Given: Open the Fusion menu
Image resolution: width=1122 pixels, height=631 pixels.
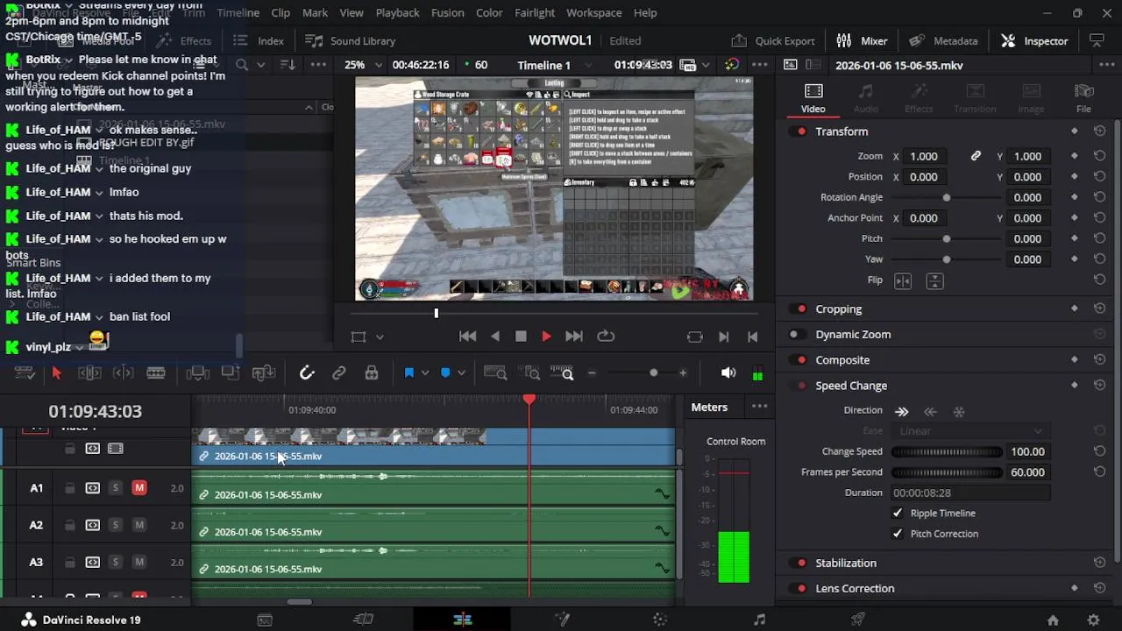Looking at the screenshot, I should pos(447,13).
